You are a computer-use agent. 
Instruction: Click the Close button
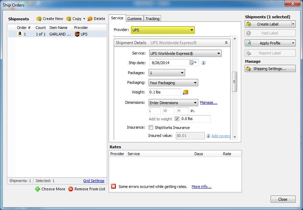[283, 199]
